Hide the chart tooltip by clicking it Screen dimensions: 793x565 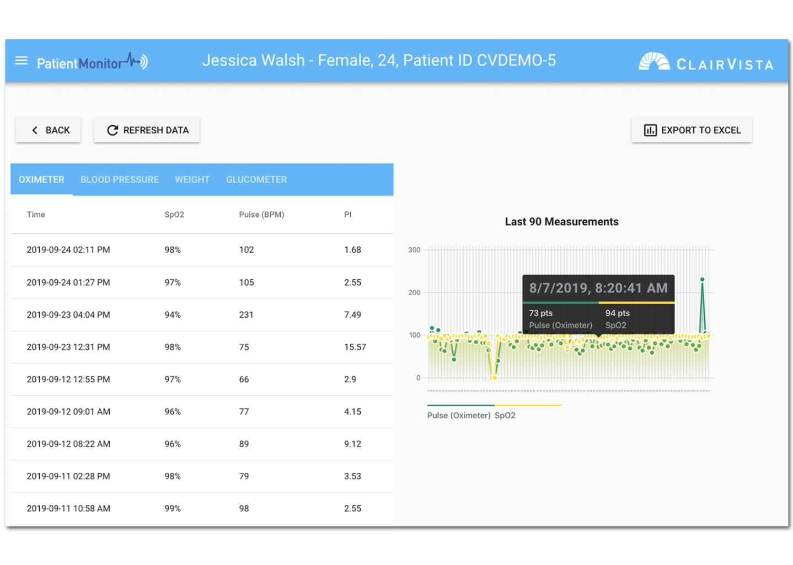click(598, 303)
